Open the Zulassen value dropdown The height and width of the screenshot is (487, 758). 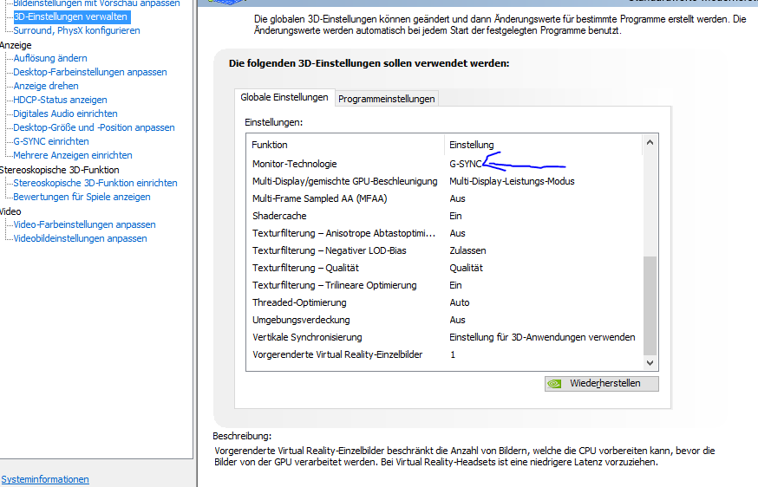click(x=468, y=251)
